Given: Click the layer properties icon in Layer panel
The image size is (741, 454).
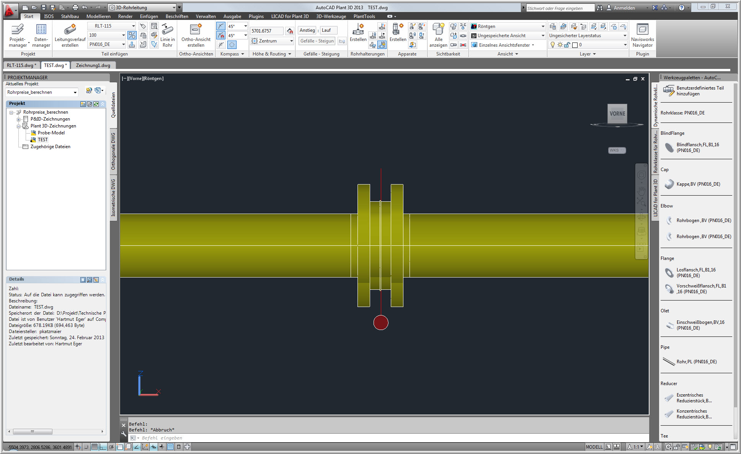Looking at the screenshot, I should [x=553, y=26].
